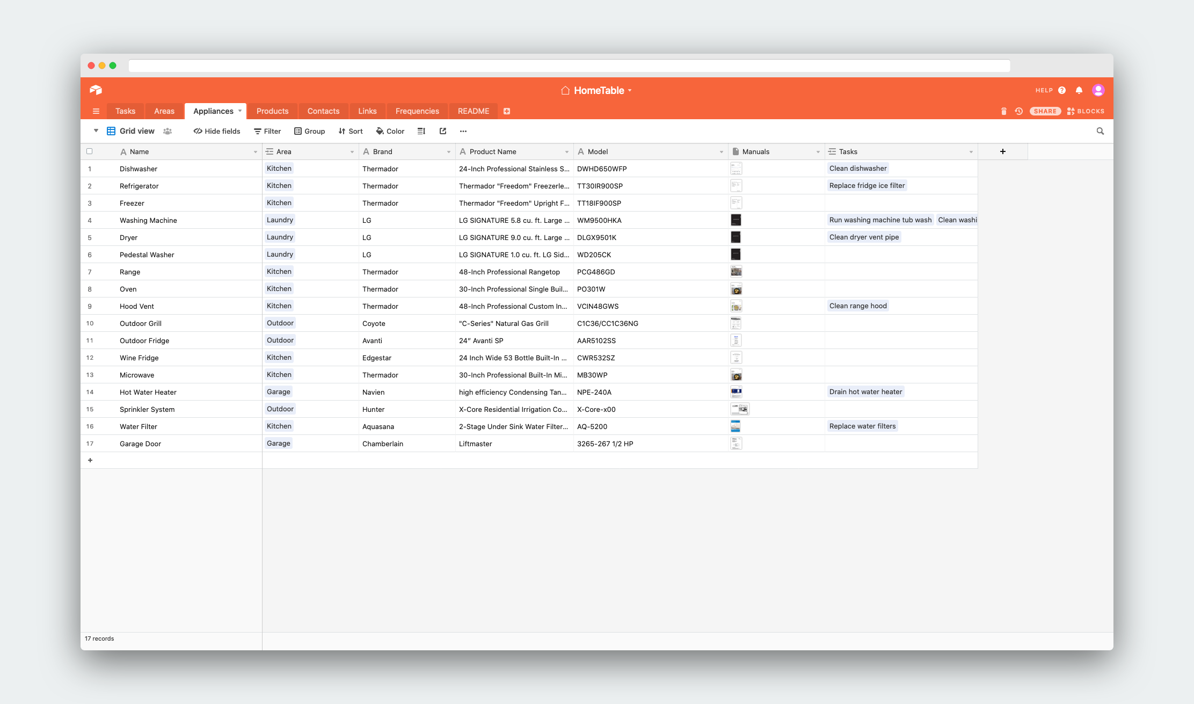Switch to the Areas tab
The image size is (1194, 704).
tap(164, 111)
